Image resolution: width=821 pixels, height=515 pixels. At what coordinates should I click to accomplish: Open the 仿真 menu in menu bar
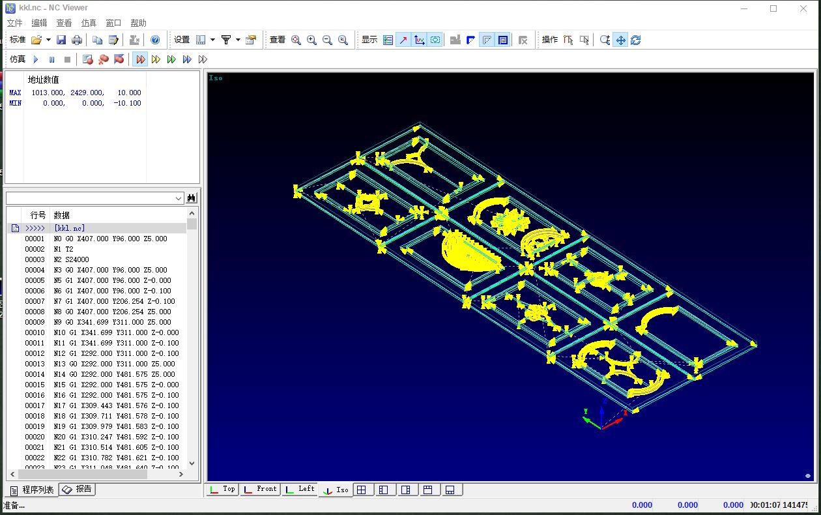tap(89, 23)
